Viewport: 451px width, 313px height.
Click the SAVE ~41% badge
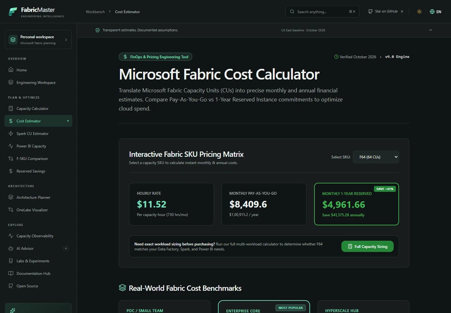click(x=385, y=189)
